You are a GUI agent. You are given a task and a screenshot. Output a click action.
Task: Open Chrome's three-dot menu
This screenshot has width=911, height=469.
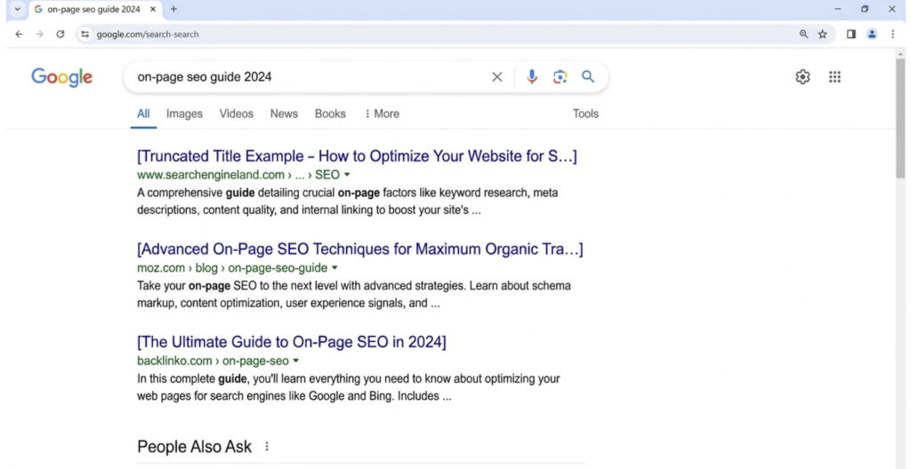coord(893,35)
